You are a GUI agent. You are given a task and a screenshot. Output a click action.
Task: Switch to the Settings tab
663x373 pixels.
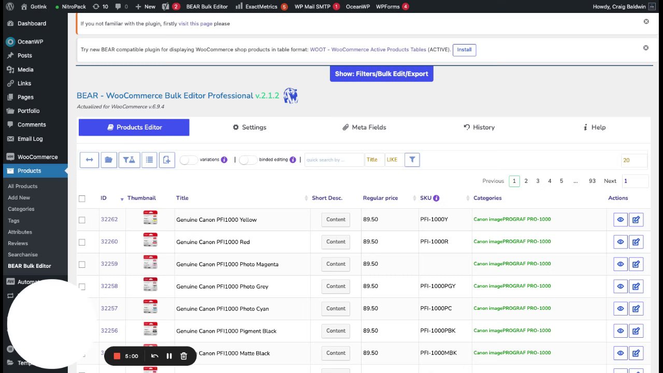coord(249,127)
